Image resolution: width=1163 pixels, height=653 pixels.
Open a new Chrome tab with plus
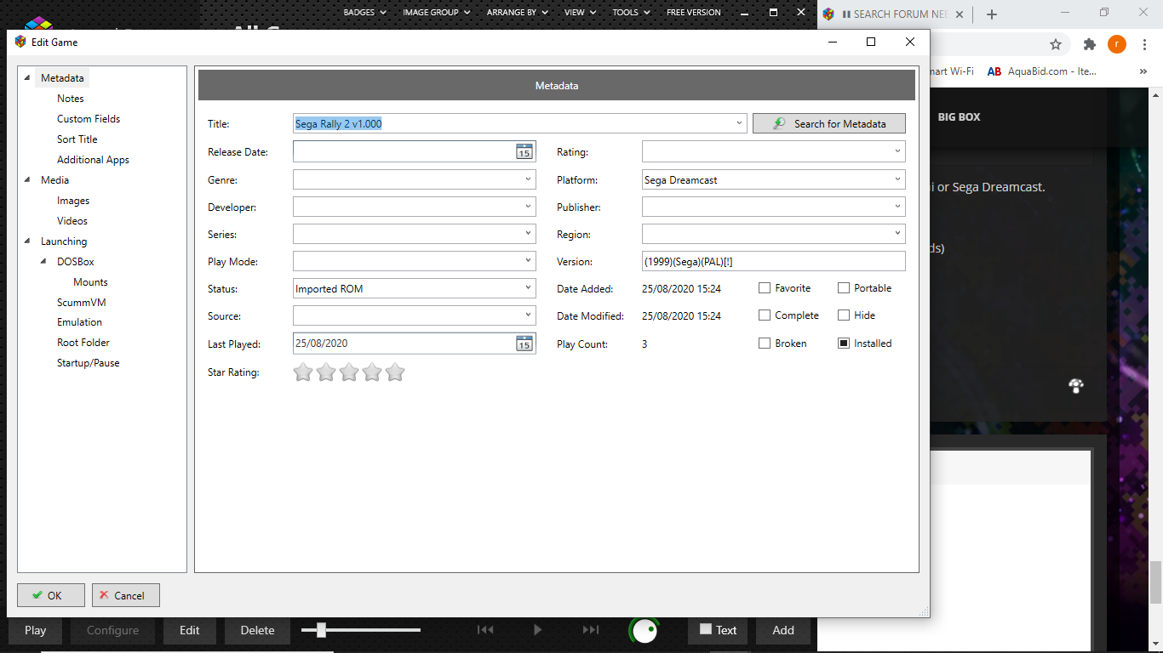(x=992, y=14)
